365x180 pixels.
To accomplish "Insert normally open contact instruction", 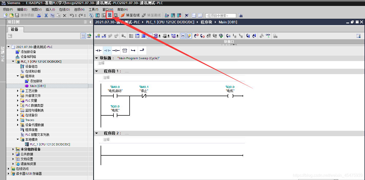I will pyautogui.click(x=99, y=50).
